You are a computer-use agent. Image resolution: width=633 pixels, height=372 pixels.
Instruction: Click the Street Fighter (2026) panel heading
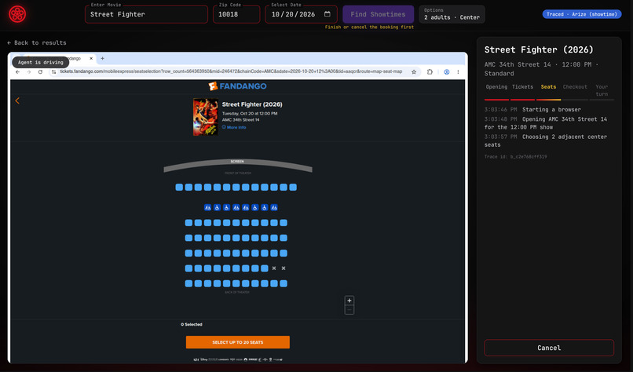coord(539,49)
